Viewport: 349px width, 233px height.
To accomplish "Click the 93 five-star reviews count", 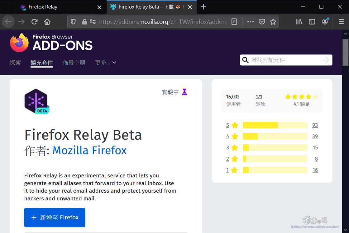I will coord(315,125).
